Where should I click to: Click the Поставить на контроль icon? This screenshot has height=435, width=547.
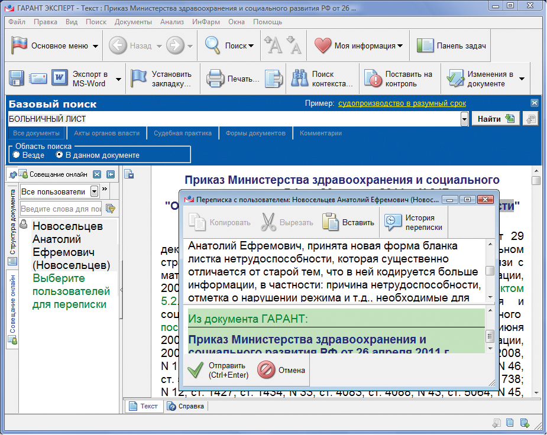coord(373,79)
